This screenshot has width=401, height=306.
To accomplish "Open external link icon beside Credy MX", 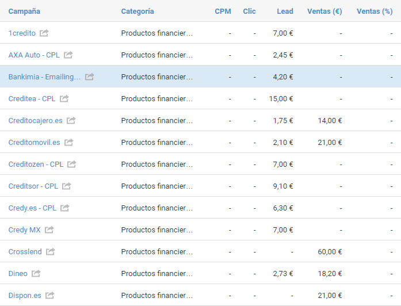I will click(49, 229).
